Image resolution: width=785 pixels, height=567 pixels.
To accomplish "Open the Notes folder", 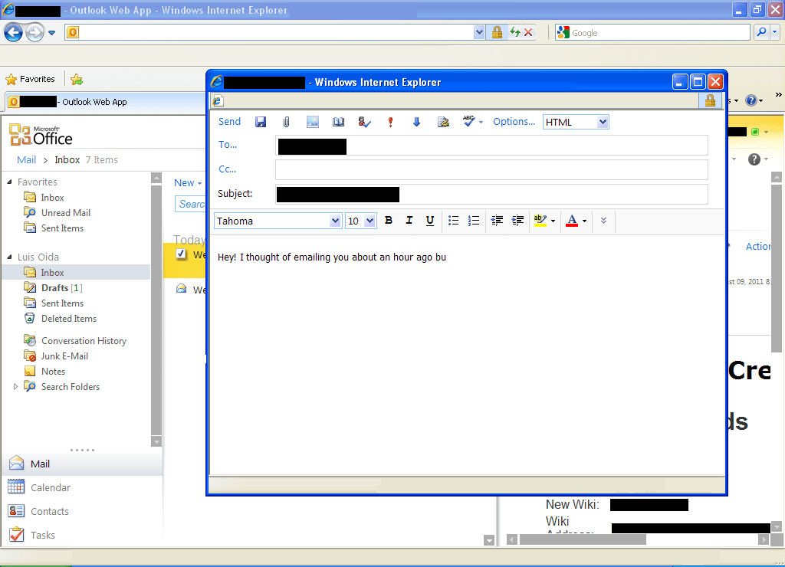I will coord(53,372).
